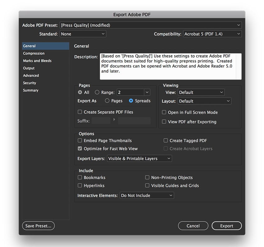This screenshot has width=264, height=247.
Task: Open the Export Layers dropdown
Action: (139, 158)
